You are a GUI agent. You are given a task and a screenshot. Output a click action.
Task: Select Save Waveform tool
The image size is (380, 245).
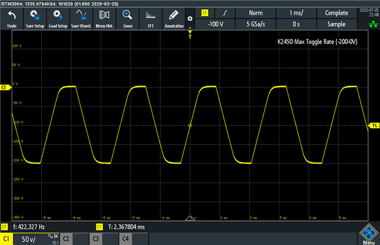coord(81,18)
